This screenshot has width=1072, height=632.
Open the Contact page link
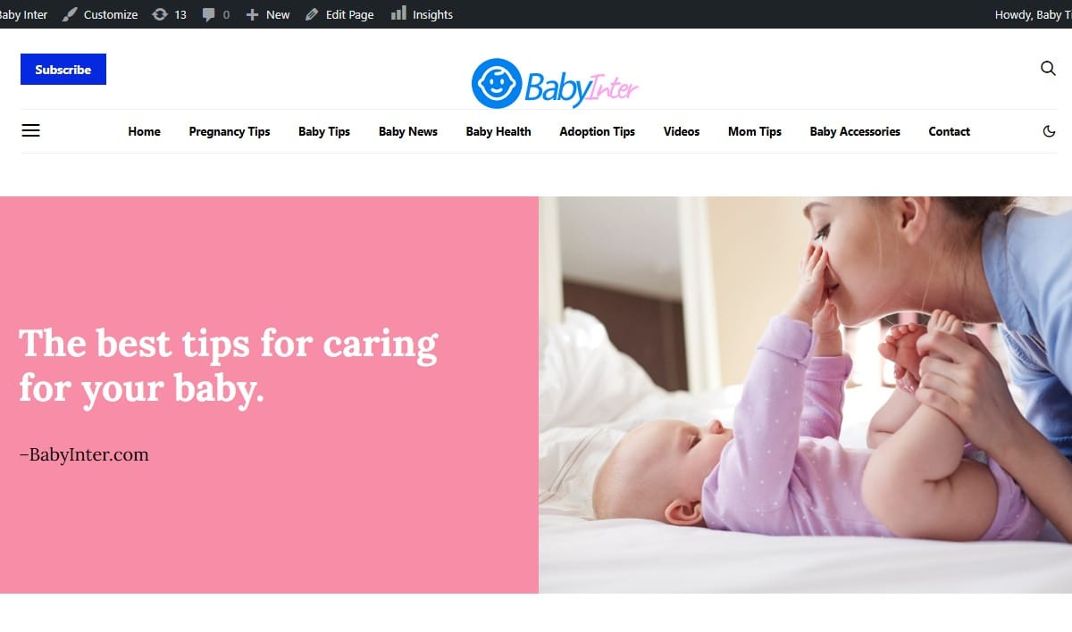tap(949, 131)
